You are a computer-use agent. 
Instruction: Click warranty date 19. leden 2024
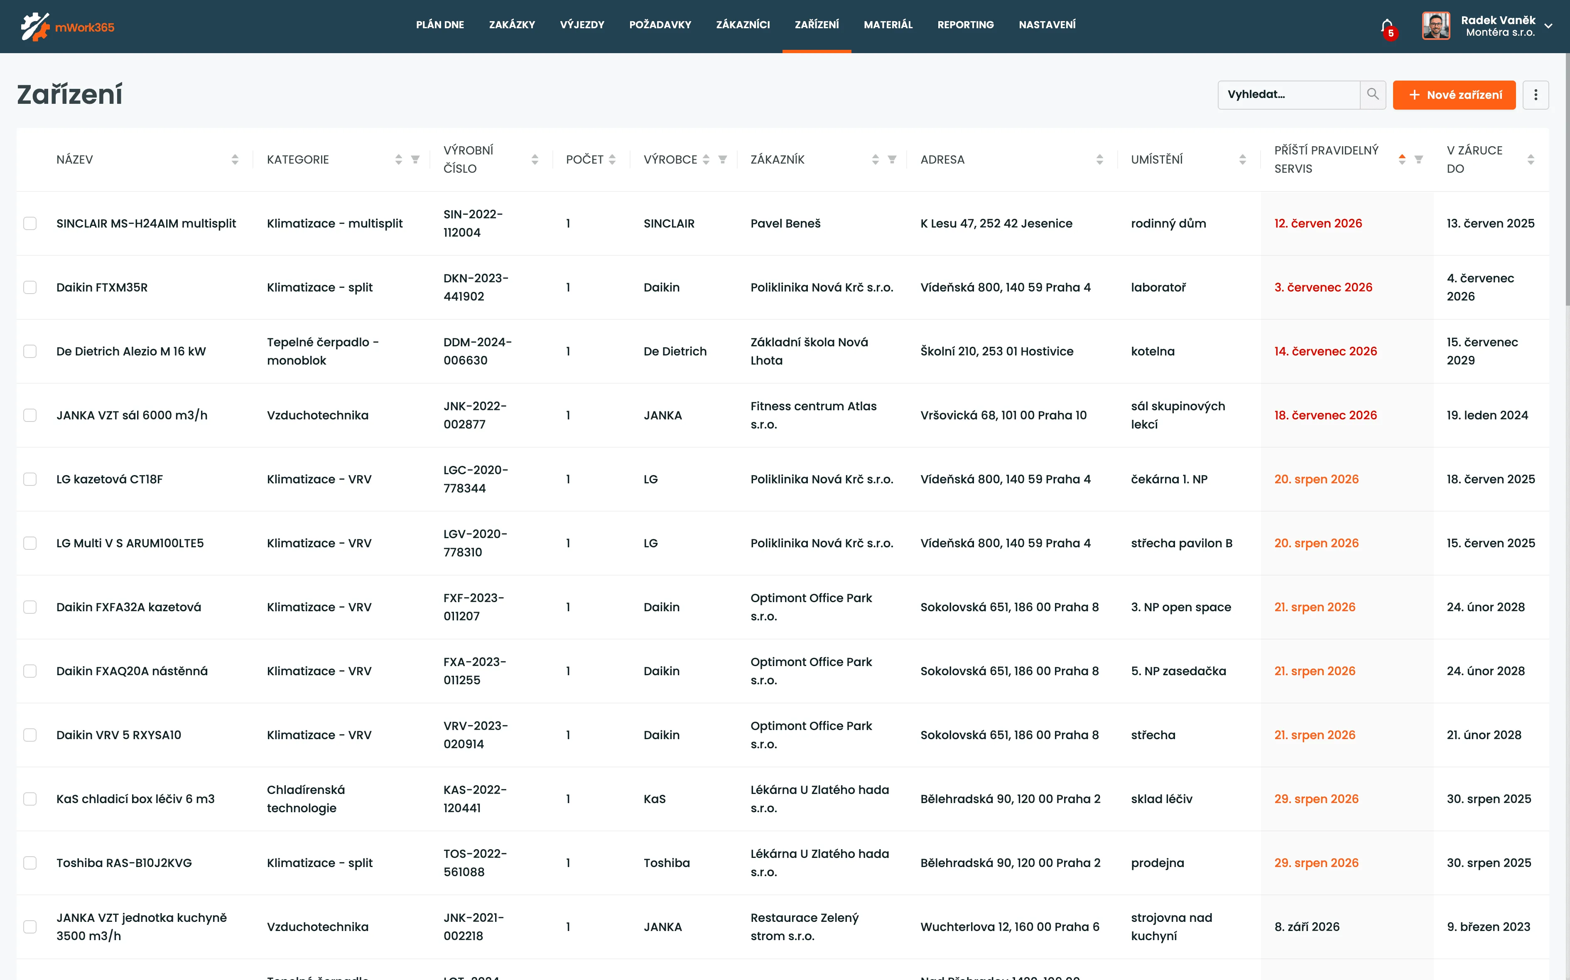1487,416
